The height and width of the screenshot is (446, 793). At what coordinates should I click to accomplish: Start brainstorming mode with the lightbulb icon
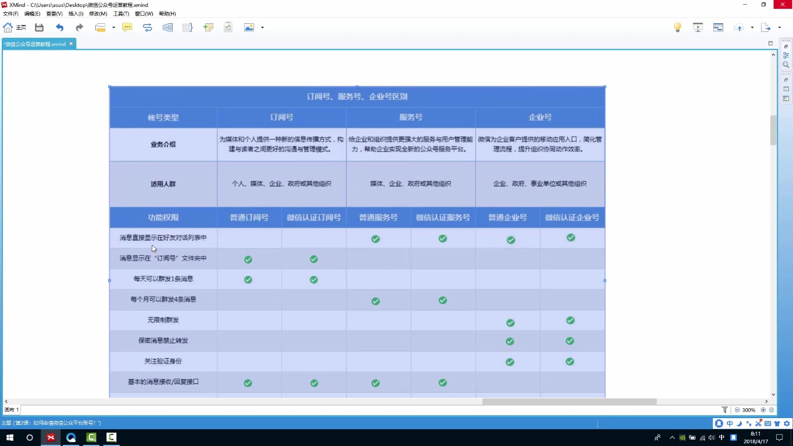pyautogui.click(x=677, y=27)
